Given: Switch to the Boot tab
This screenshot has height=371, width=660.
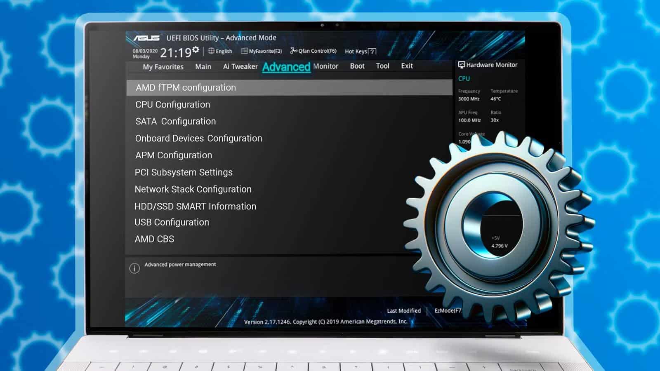Looking at the screenshot, I should (357, 66).
